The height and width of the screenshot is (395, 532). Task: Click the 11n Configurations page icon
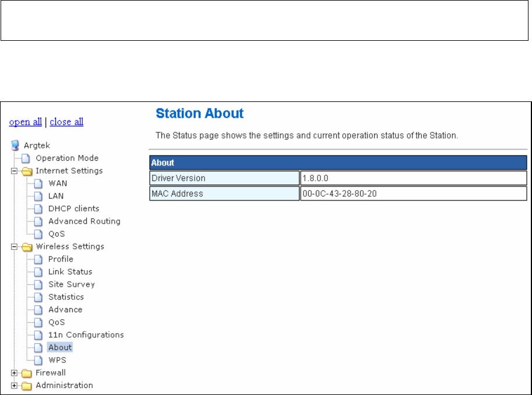(x=38, y=335)
